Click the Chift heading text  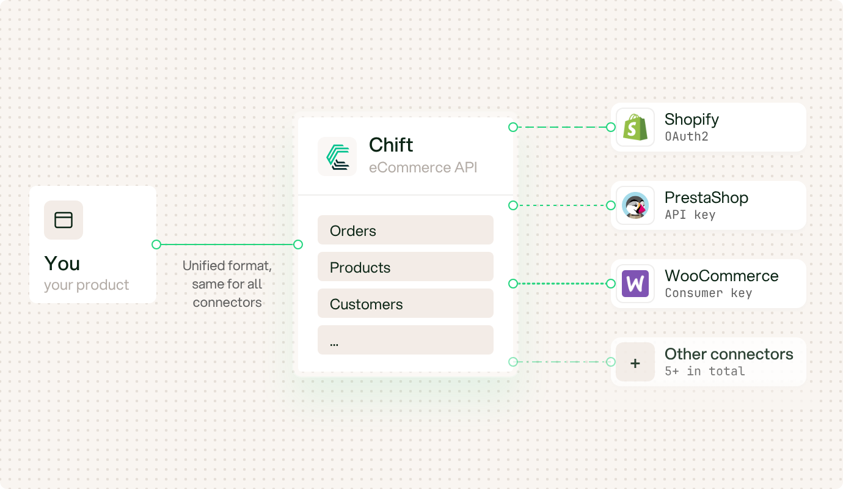coord(391,145)
